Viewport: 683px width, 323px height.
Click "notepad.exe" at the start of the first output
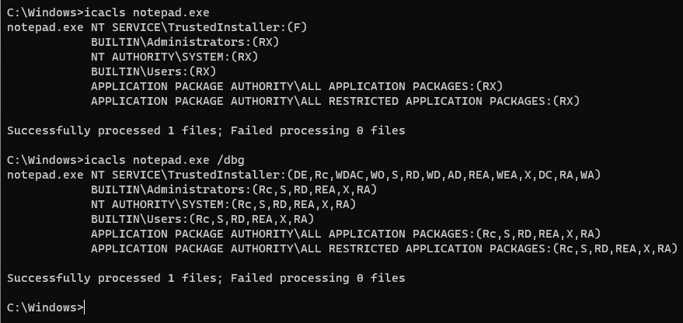point(45,27)
